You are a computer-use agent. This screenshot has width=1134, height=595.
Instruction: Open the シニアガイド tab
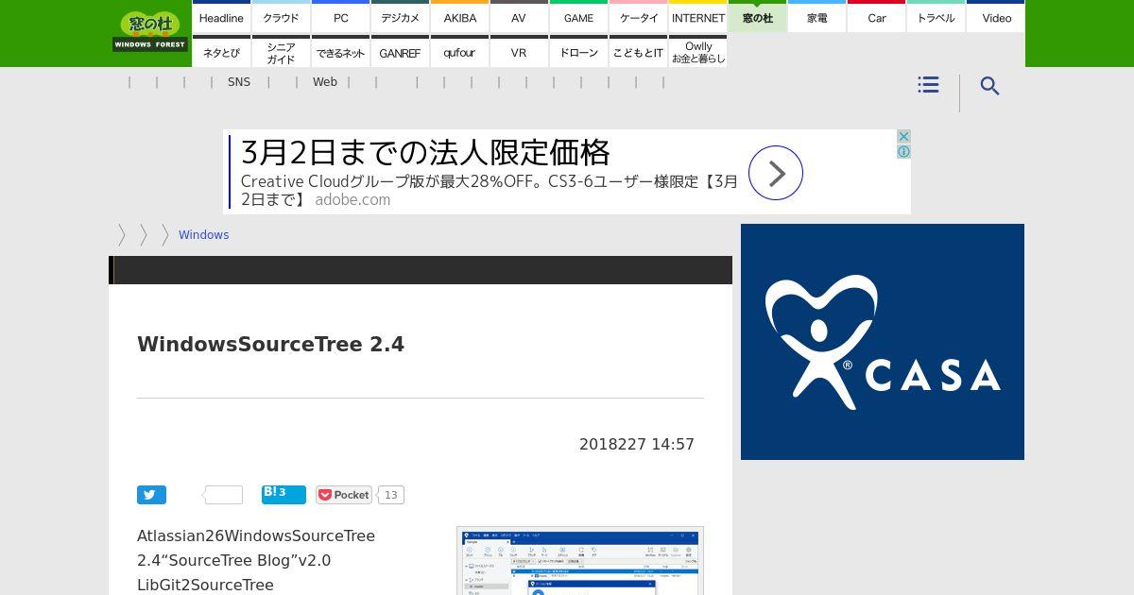(x=281, y=52)
